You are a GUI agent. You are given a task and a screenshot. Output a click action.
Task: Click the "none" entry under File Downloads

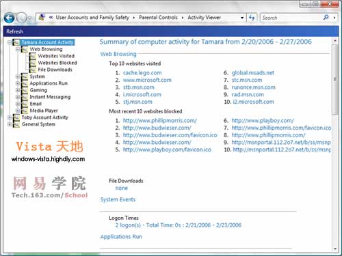click(x=122, y=188)
